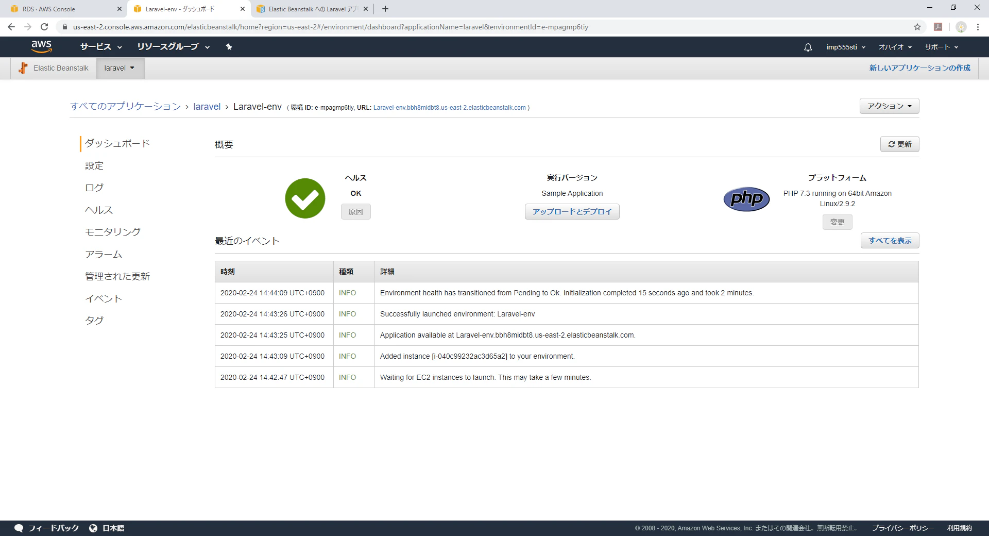Viewport: 989px width, 536px height.
Task: Click すべてのアプリケーション breadcrumb link
Action: click(125, 107)
